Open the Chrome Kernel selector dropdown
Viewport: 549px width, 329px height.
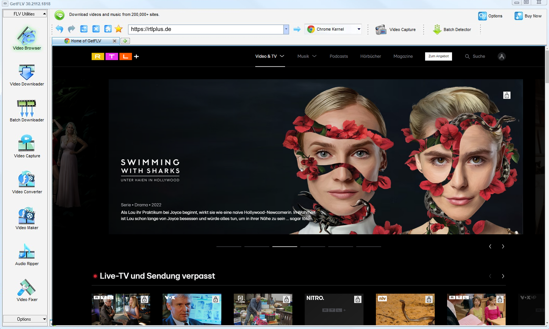point(333,29)
